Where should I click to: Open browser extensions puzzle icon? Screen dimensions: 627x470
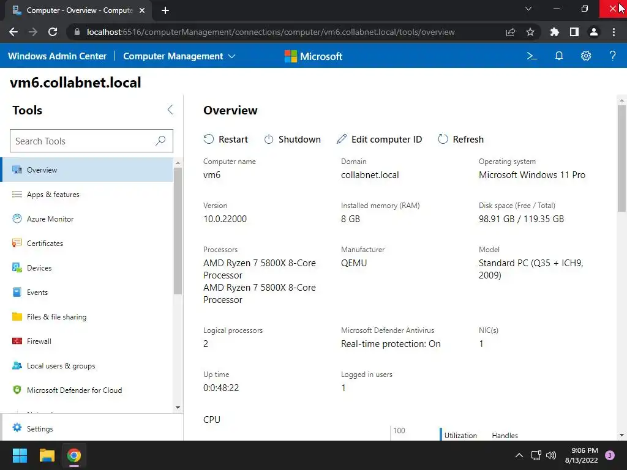tap(554, 32)
